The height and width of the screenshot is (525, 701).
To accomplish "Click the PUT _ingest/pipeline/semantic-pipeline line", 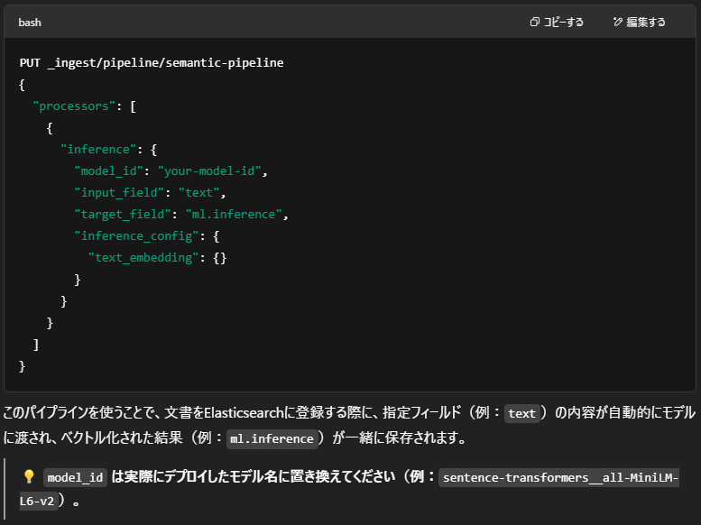I will coord(152,62).
